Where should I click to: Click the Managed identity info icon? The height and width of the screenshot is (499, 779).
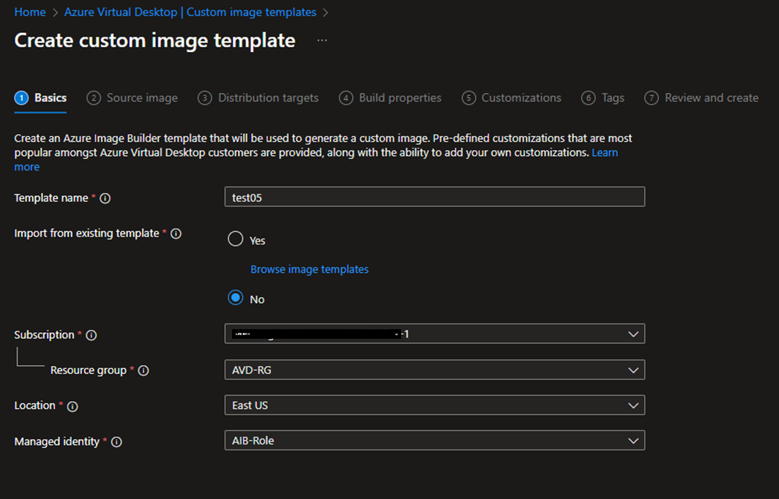coord(116,442)
